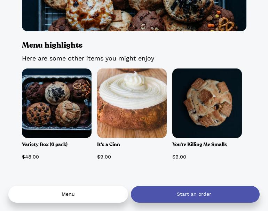Open the frosted It's a Cinn photo

[132, 103]
